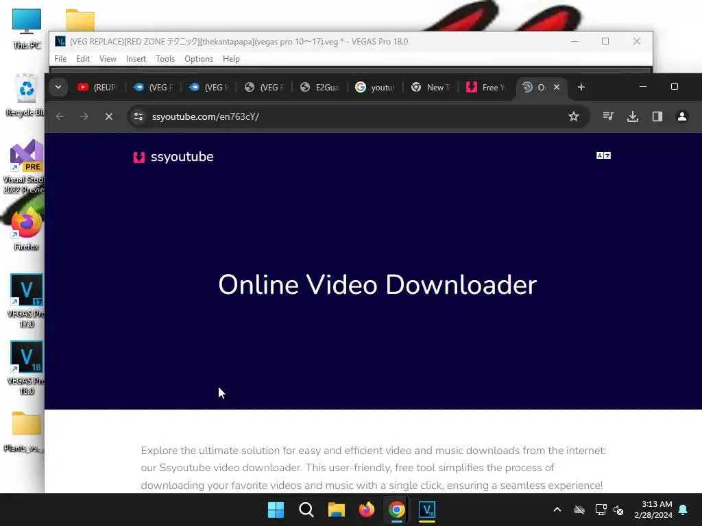Click the Online Video Downloader heading
Screen dimensions: 702x526
[x=378, y=284]
